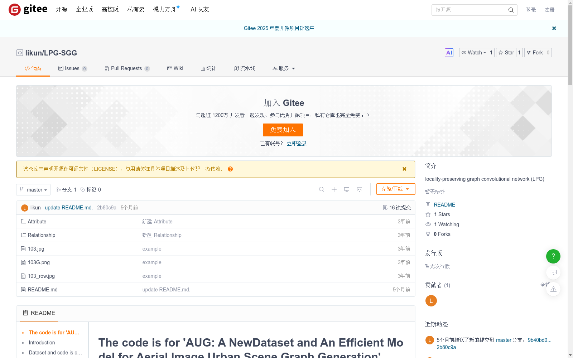The image size is (573, 358).
Task: Open the Issues tab
Action: point(73,68)
